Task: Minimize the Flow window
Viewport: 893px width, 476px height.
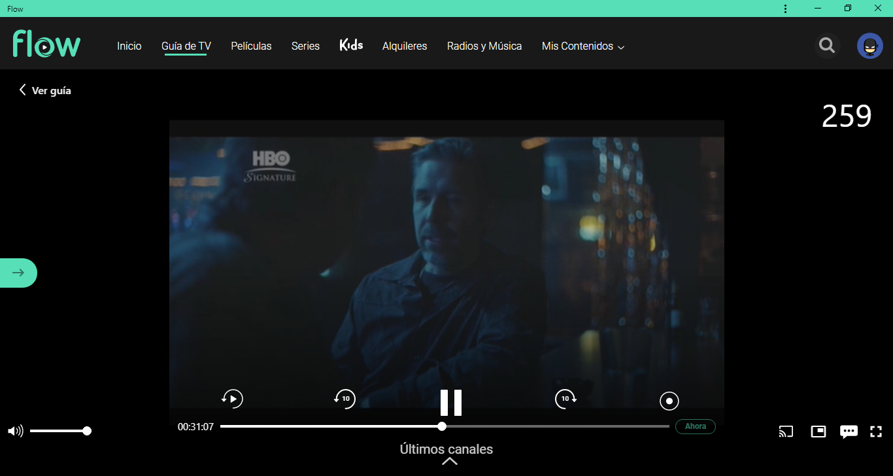Action: tap(818, 8)
